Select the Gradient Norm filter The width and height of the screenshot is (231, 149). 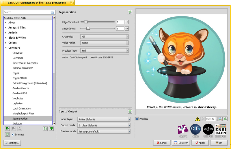tap(21, 88)
